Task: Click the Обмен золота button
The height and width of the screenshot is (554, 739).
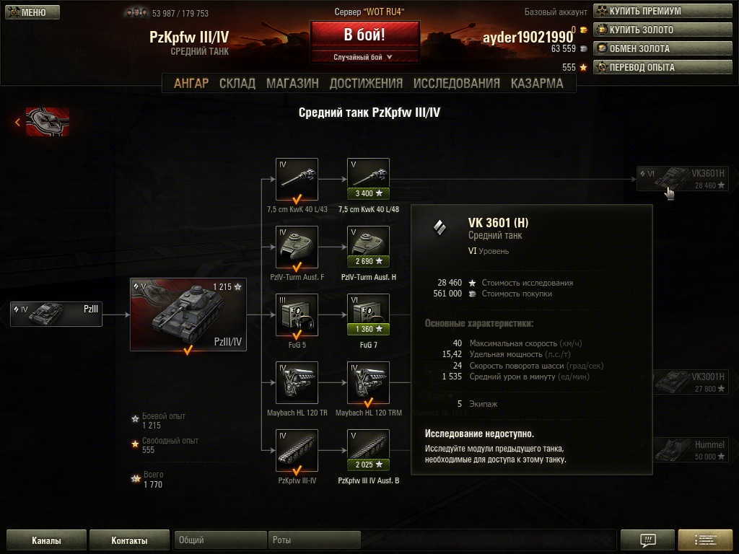Action: click(x=663, y=48)
